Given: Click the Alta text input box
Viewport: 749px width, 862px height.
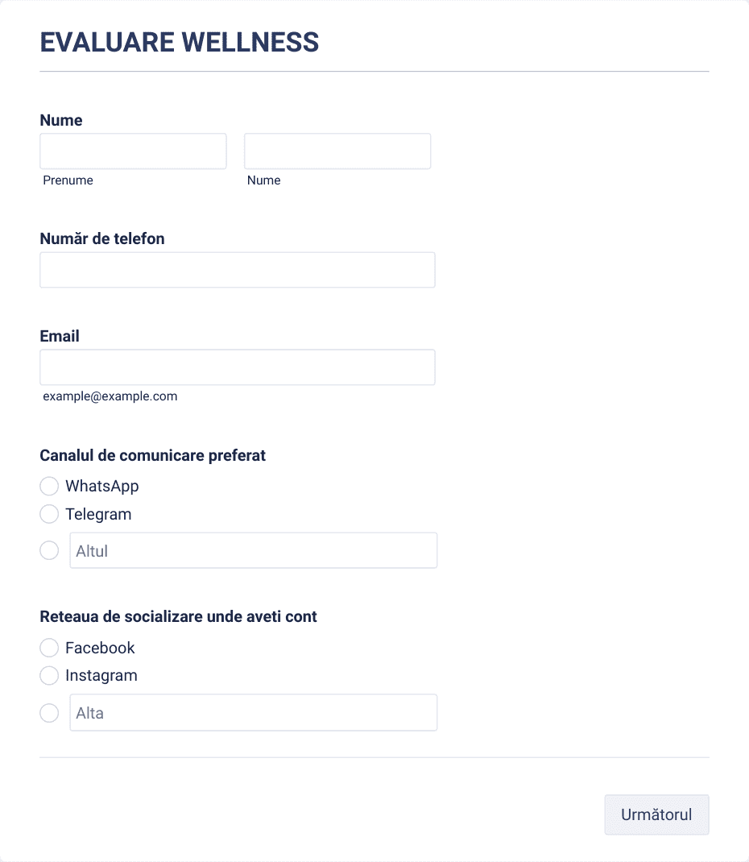Looking at the screenshot, I should click(x=254, y=713).
